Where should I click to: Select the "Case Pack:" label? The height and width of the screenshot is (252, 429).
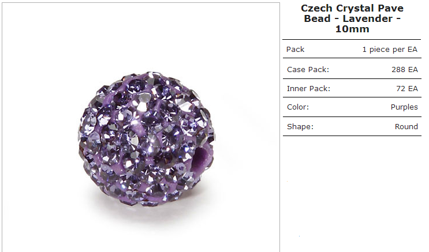pyautogui.click(x=308, y=69)
